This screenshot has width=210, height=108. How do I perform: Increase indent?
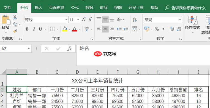click(126, 29)
